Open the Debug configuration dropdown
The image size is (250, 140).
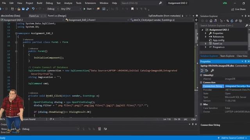pos(53,9)
